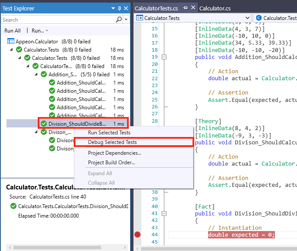297x251 pixels.
Task: Pin the CalculatorTests.cs tab
Action: coord(185,8)
